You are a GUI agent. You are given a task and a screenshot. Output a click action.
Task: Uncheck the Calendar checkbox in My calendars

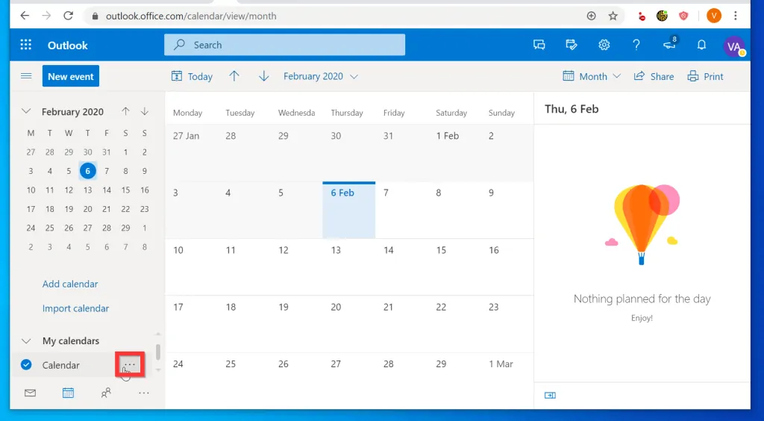coord(27,365)
